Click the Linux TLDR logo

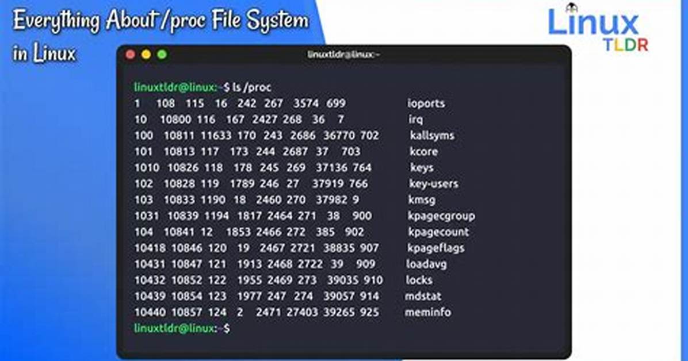coord(598,28)
